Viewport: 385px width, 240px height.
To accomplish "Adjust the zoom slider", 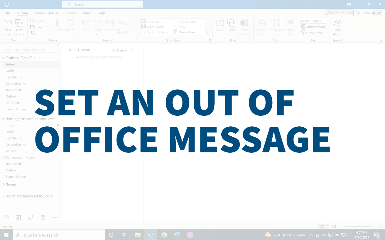I will (358, 227).
